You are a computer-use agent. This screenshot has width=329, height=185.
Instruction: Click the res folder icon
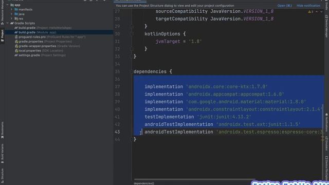click(16, 18)
